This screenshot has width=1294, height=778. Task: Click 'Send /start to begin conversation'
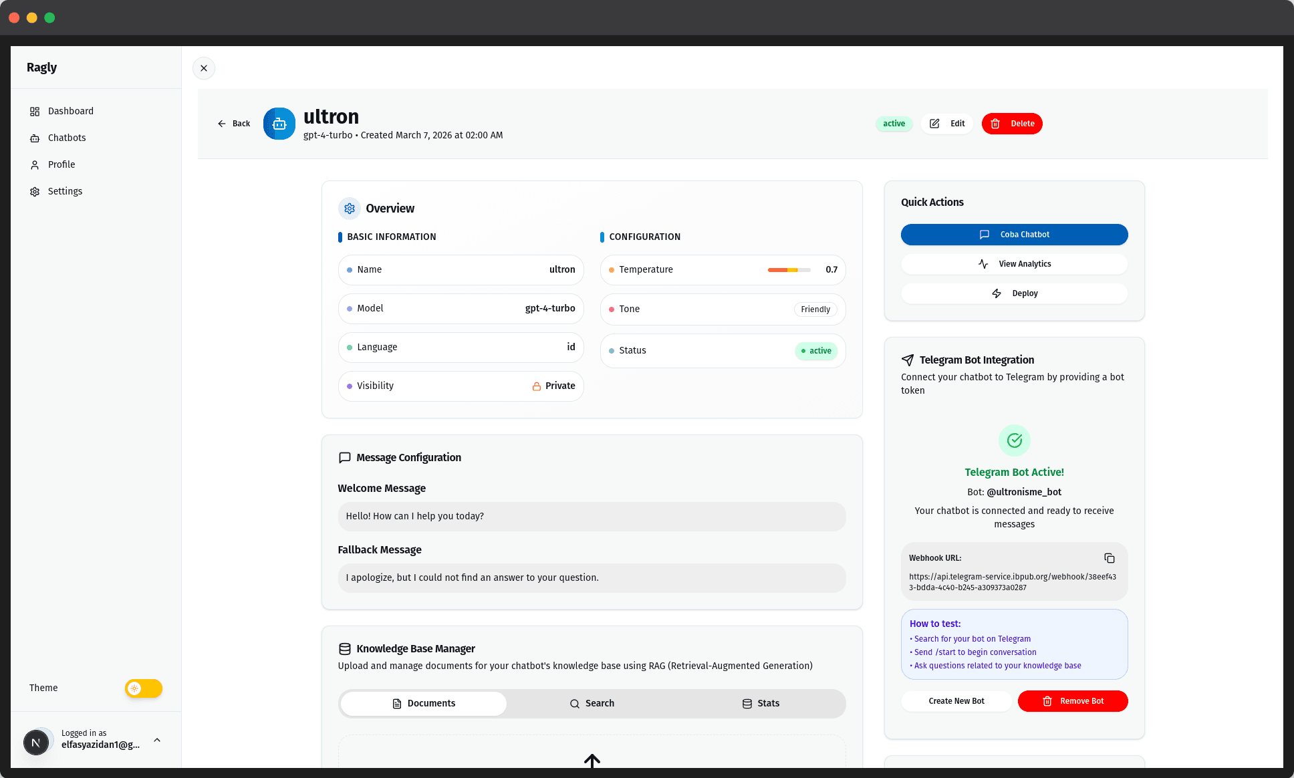pyautogui.click(x=975, y=652)
